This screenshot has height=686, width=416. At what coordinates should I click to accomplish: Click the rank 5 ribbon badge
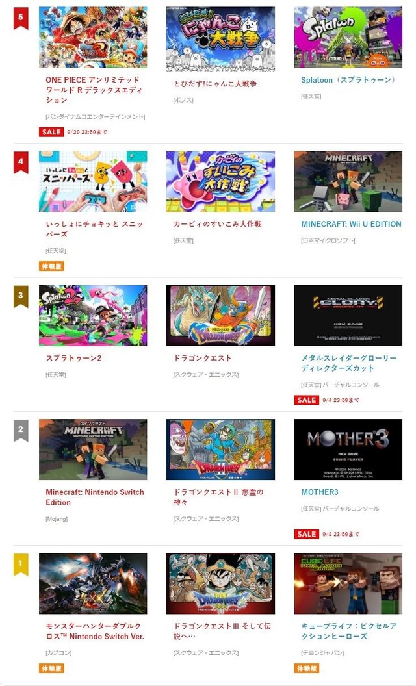(x=21, y=18)
